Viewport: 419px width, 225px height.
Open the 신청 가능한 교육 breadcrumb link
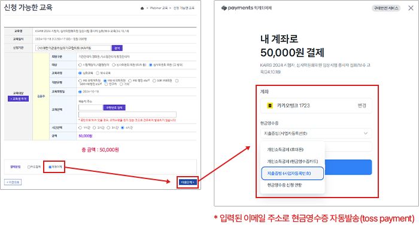coord(184,8)
